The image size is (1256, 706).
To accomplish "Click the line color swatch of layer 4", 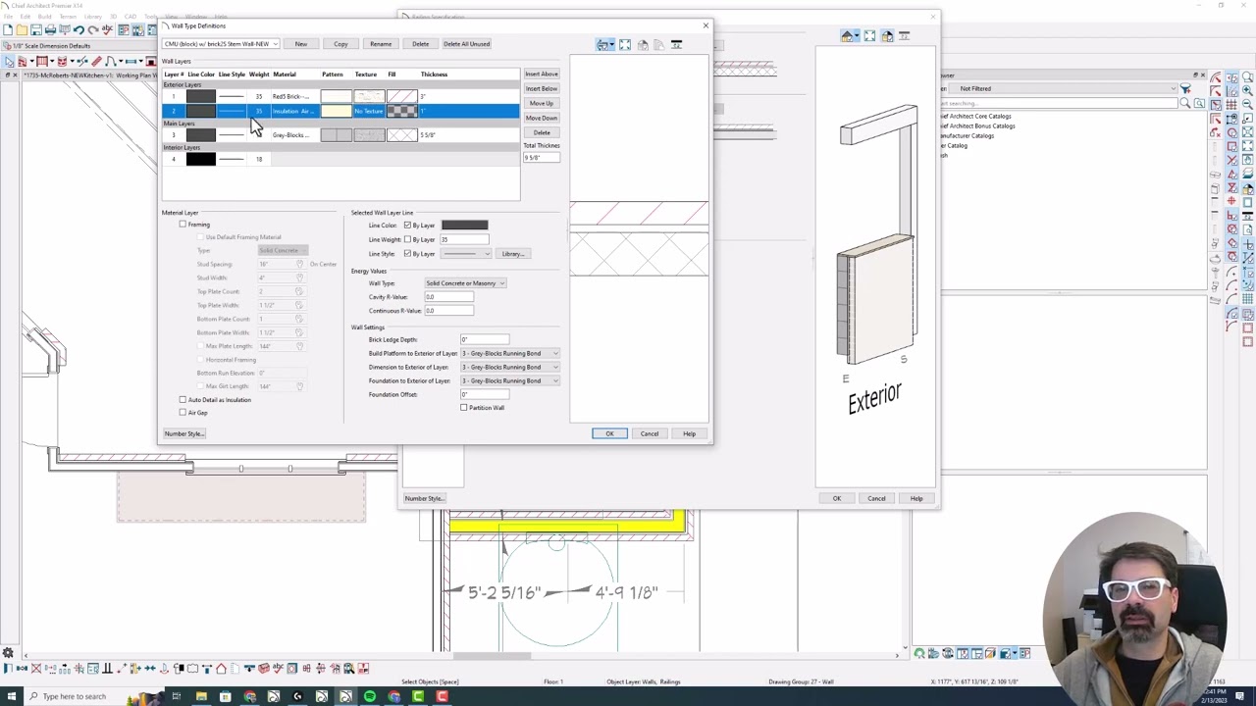I will tap(200, 159).
